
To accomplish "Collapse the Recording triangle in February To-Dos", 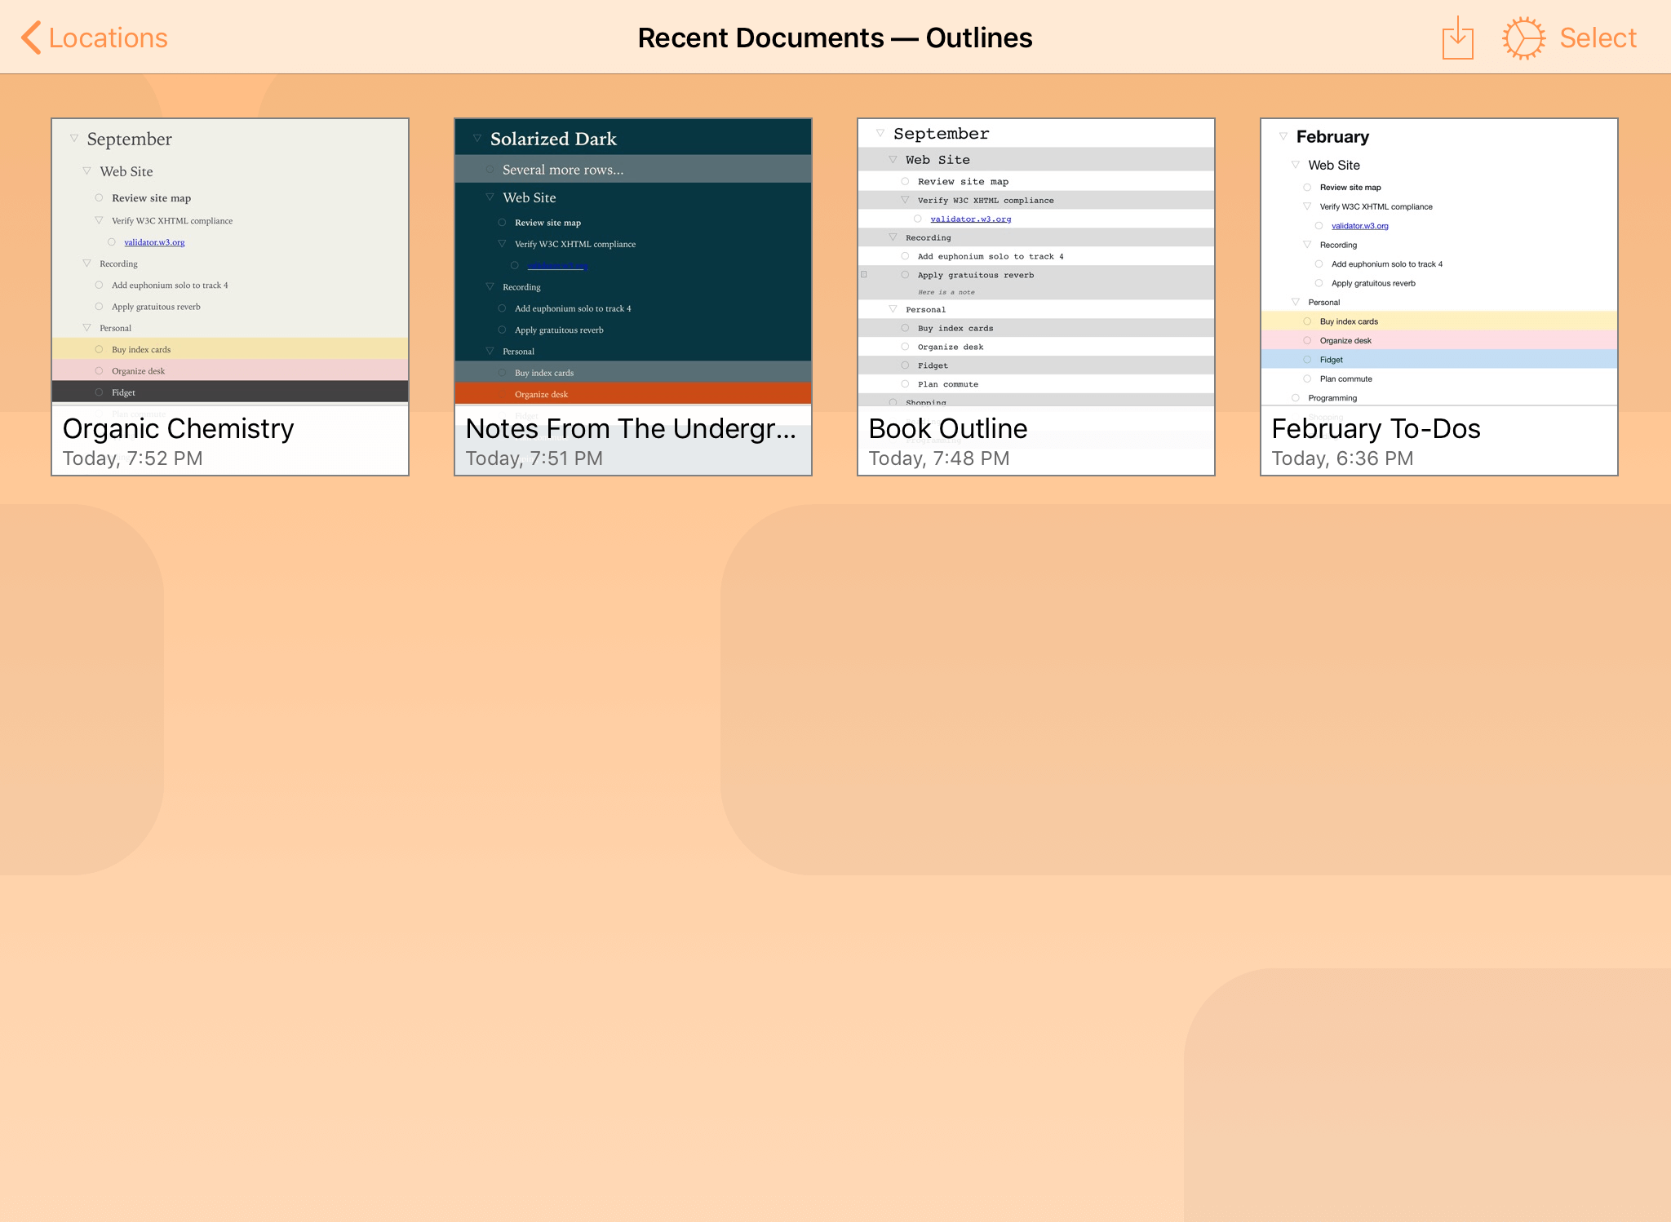I will 1308,245.
